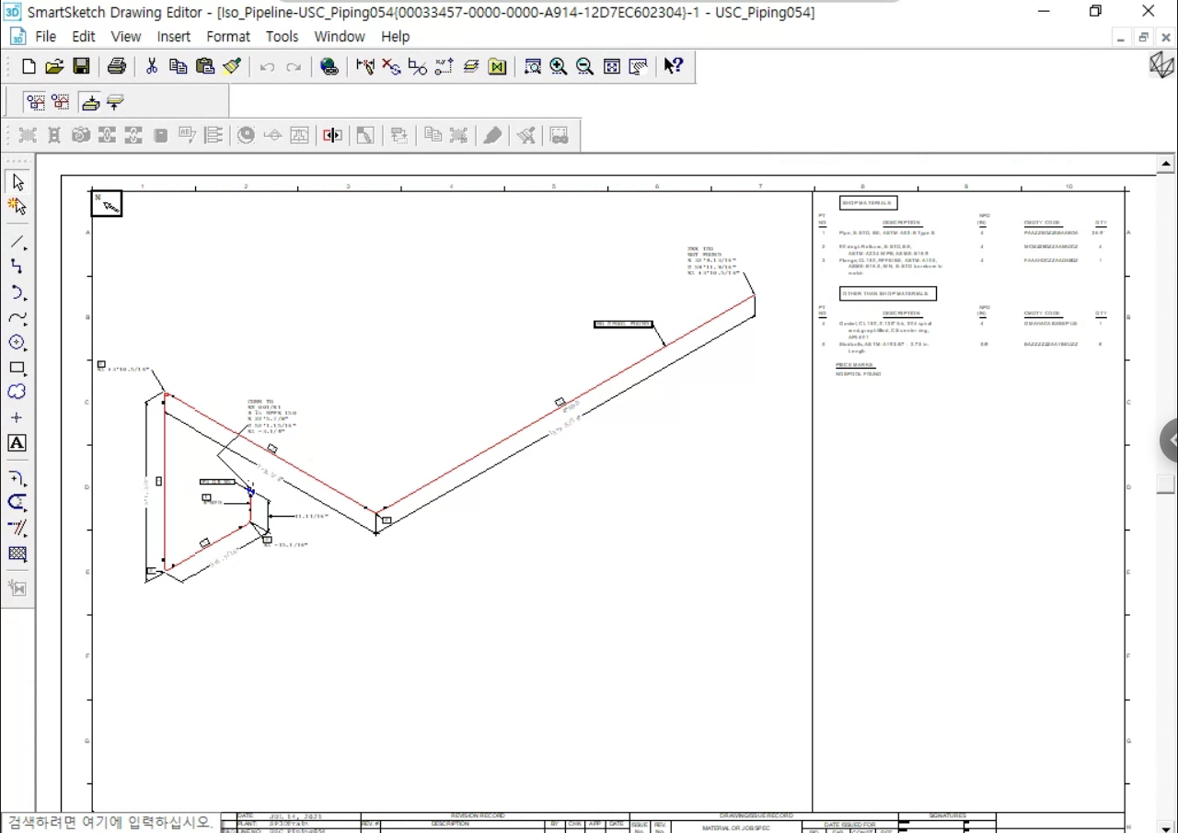
Task: Click the vertical scrollbar up arrow
Action: coord(1166,165)
